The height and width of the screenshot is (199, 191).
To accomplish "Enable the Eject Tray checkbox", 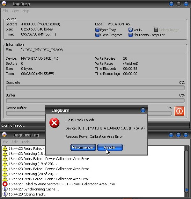I will click(97, 30).
